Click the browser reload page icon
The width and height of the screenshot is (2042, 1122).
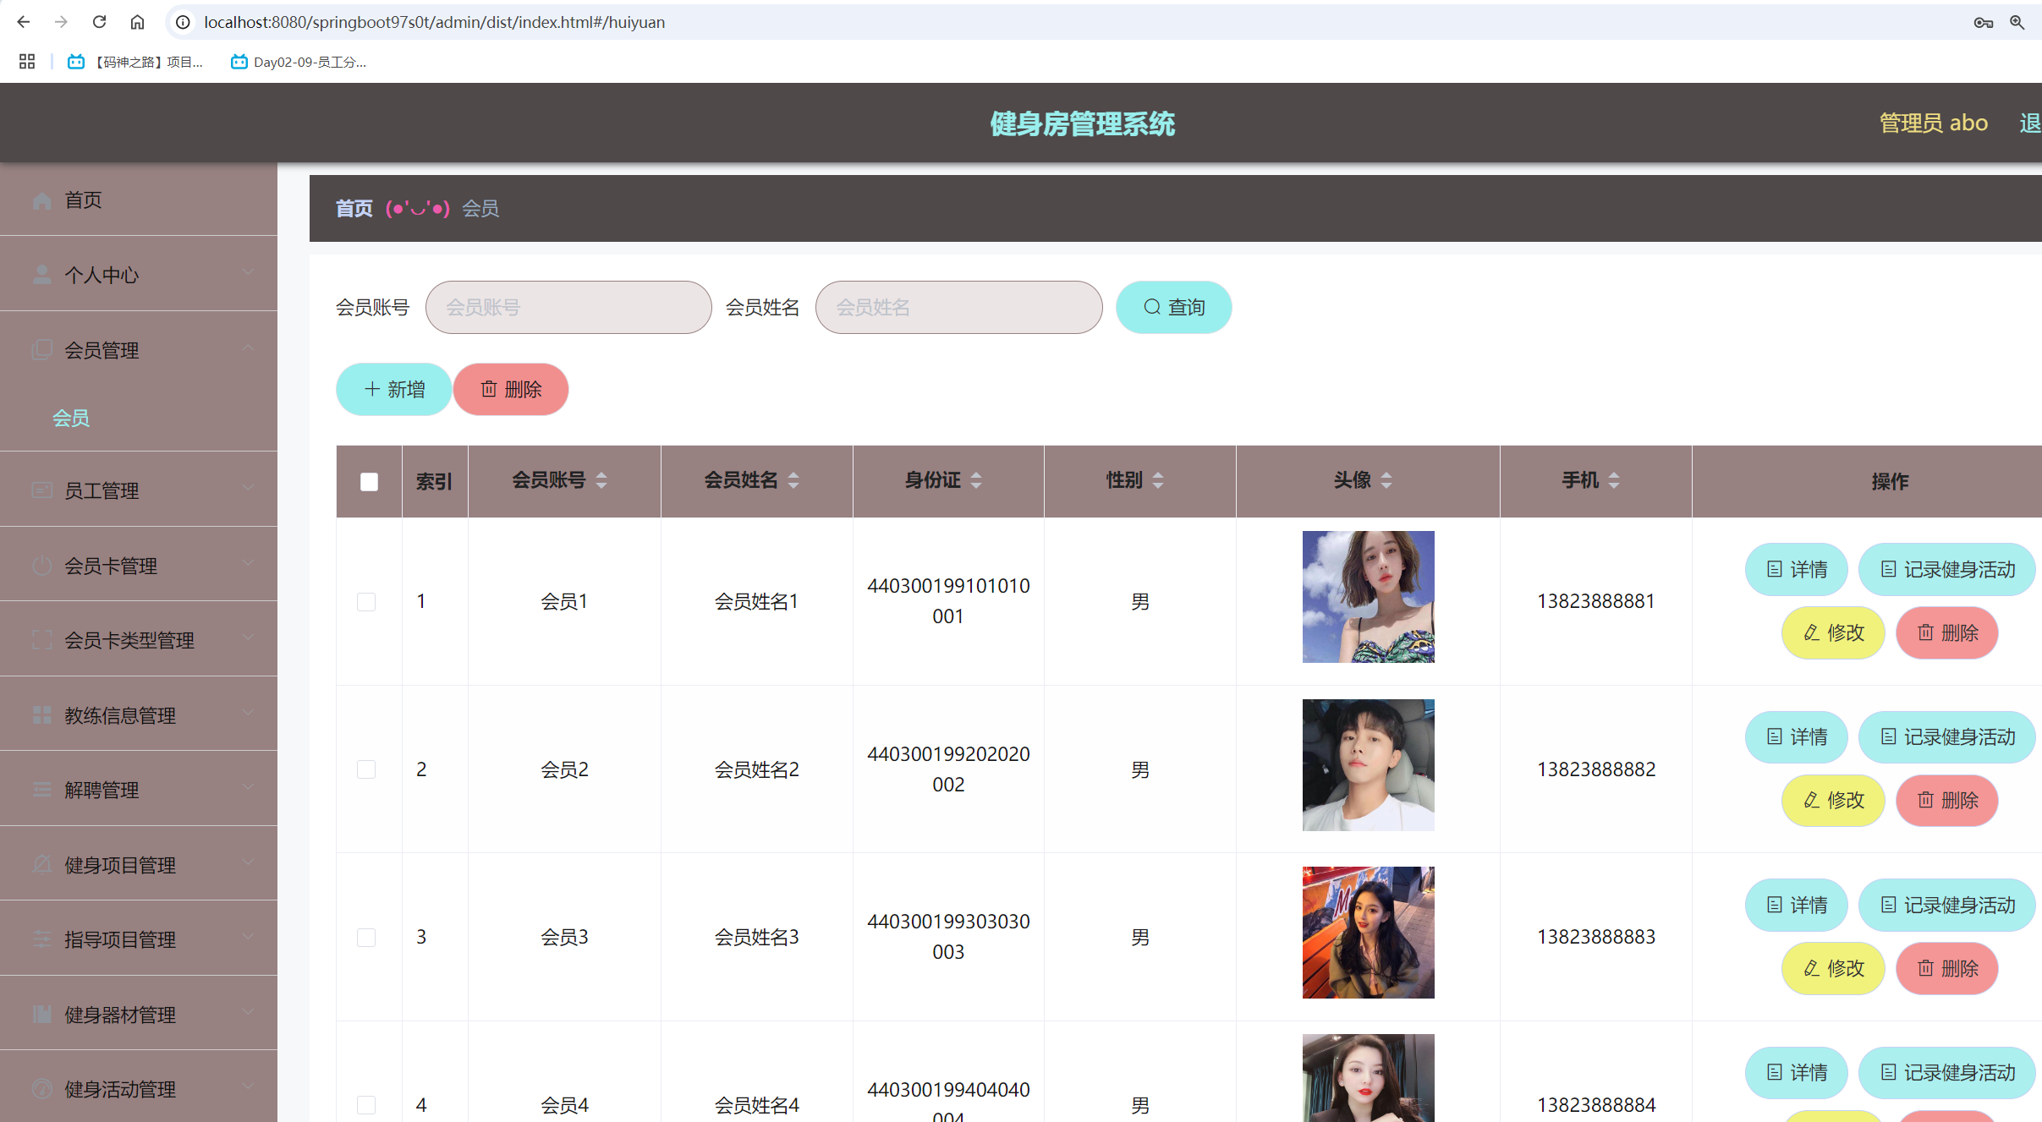[99, 22]
